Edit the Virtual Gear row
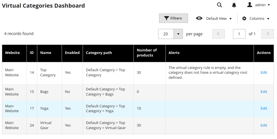 [x=264, y=125]
